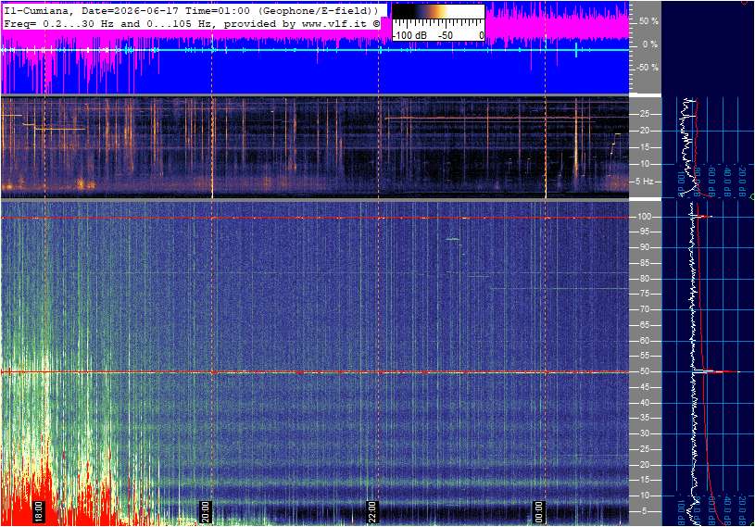Viewport: 755px width, 527px height.
Task: Click the 5 label on lower frequency scale
Action: [x=645, y=511]
